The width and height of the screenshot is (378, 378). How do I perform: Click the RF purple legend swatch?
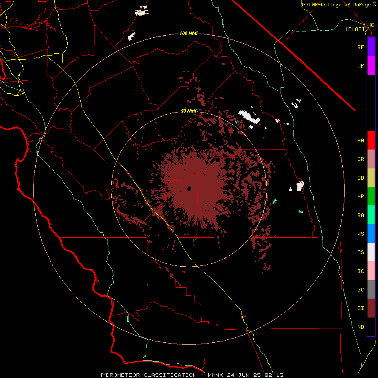371,47
